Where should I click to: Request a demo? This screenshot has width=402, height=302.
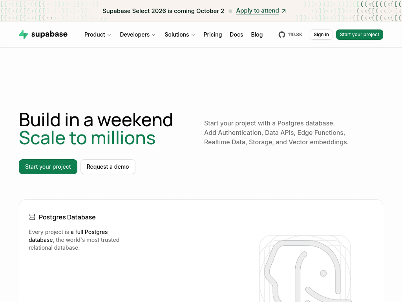tap(108, 167)
